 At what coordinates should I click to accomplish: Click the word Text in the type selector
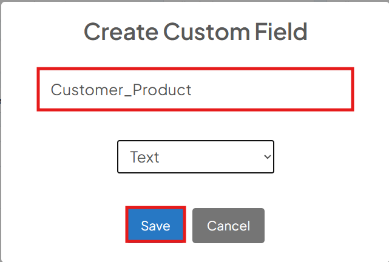point(144,157)
